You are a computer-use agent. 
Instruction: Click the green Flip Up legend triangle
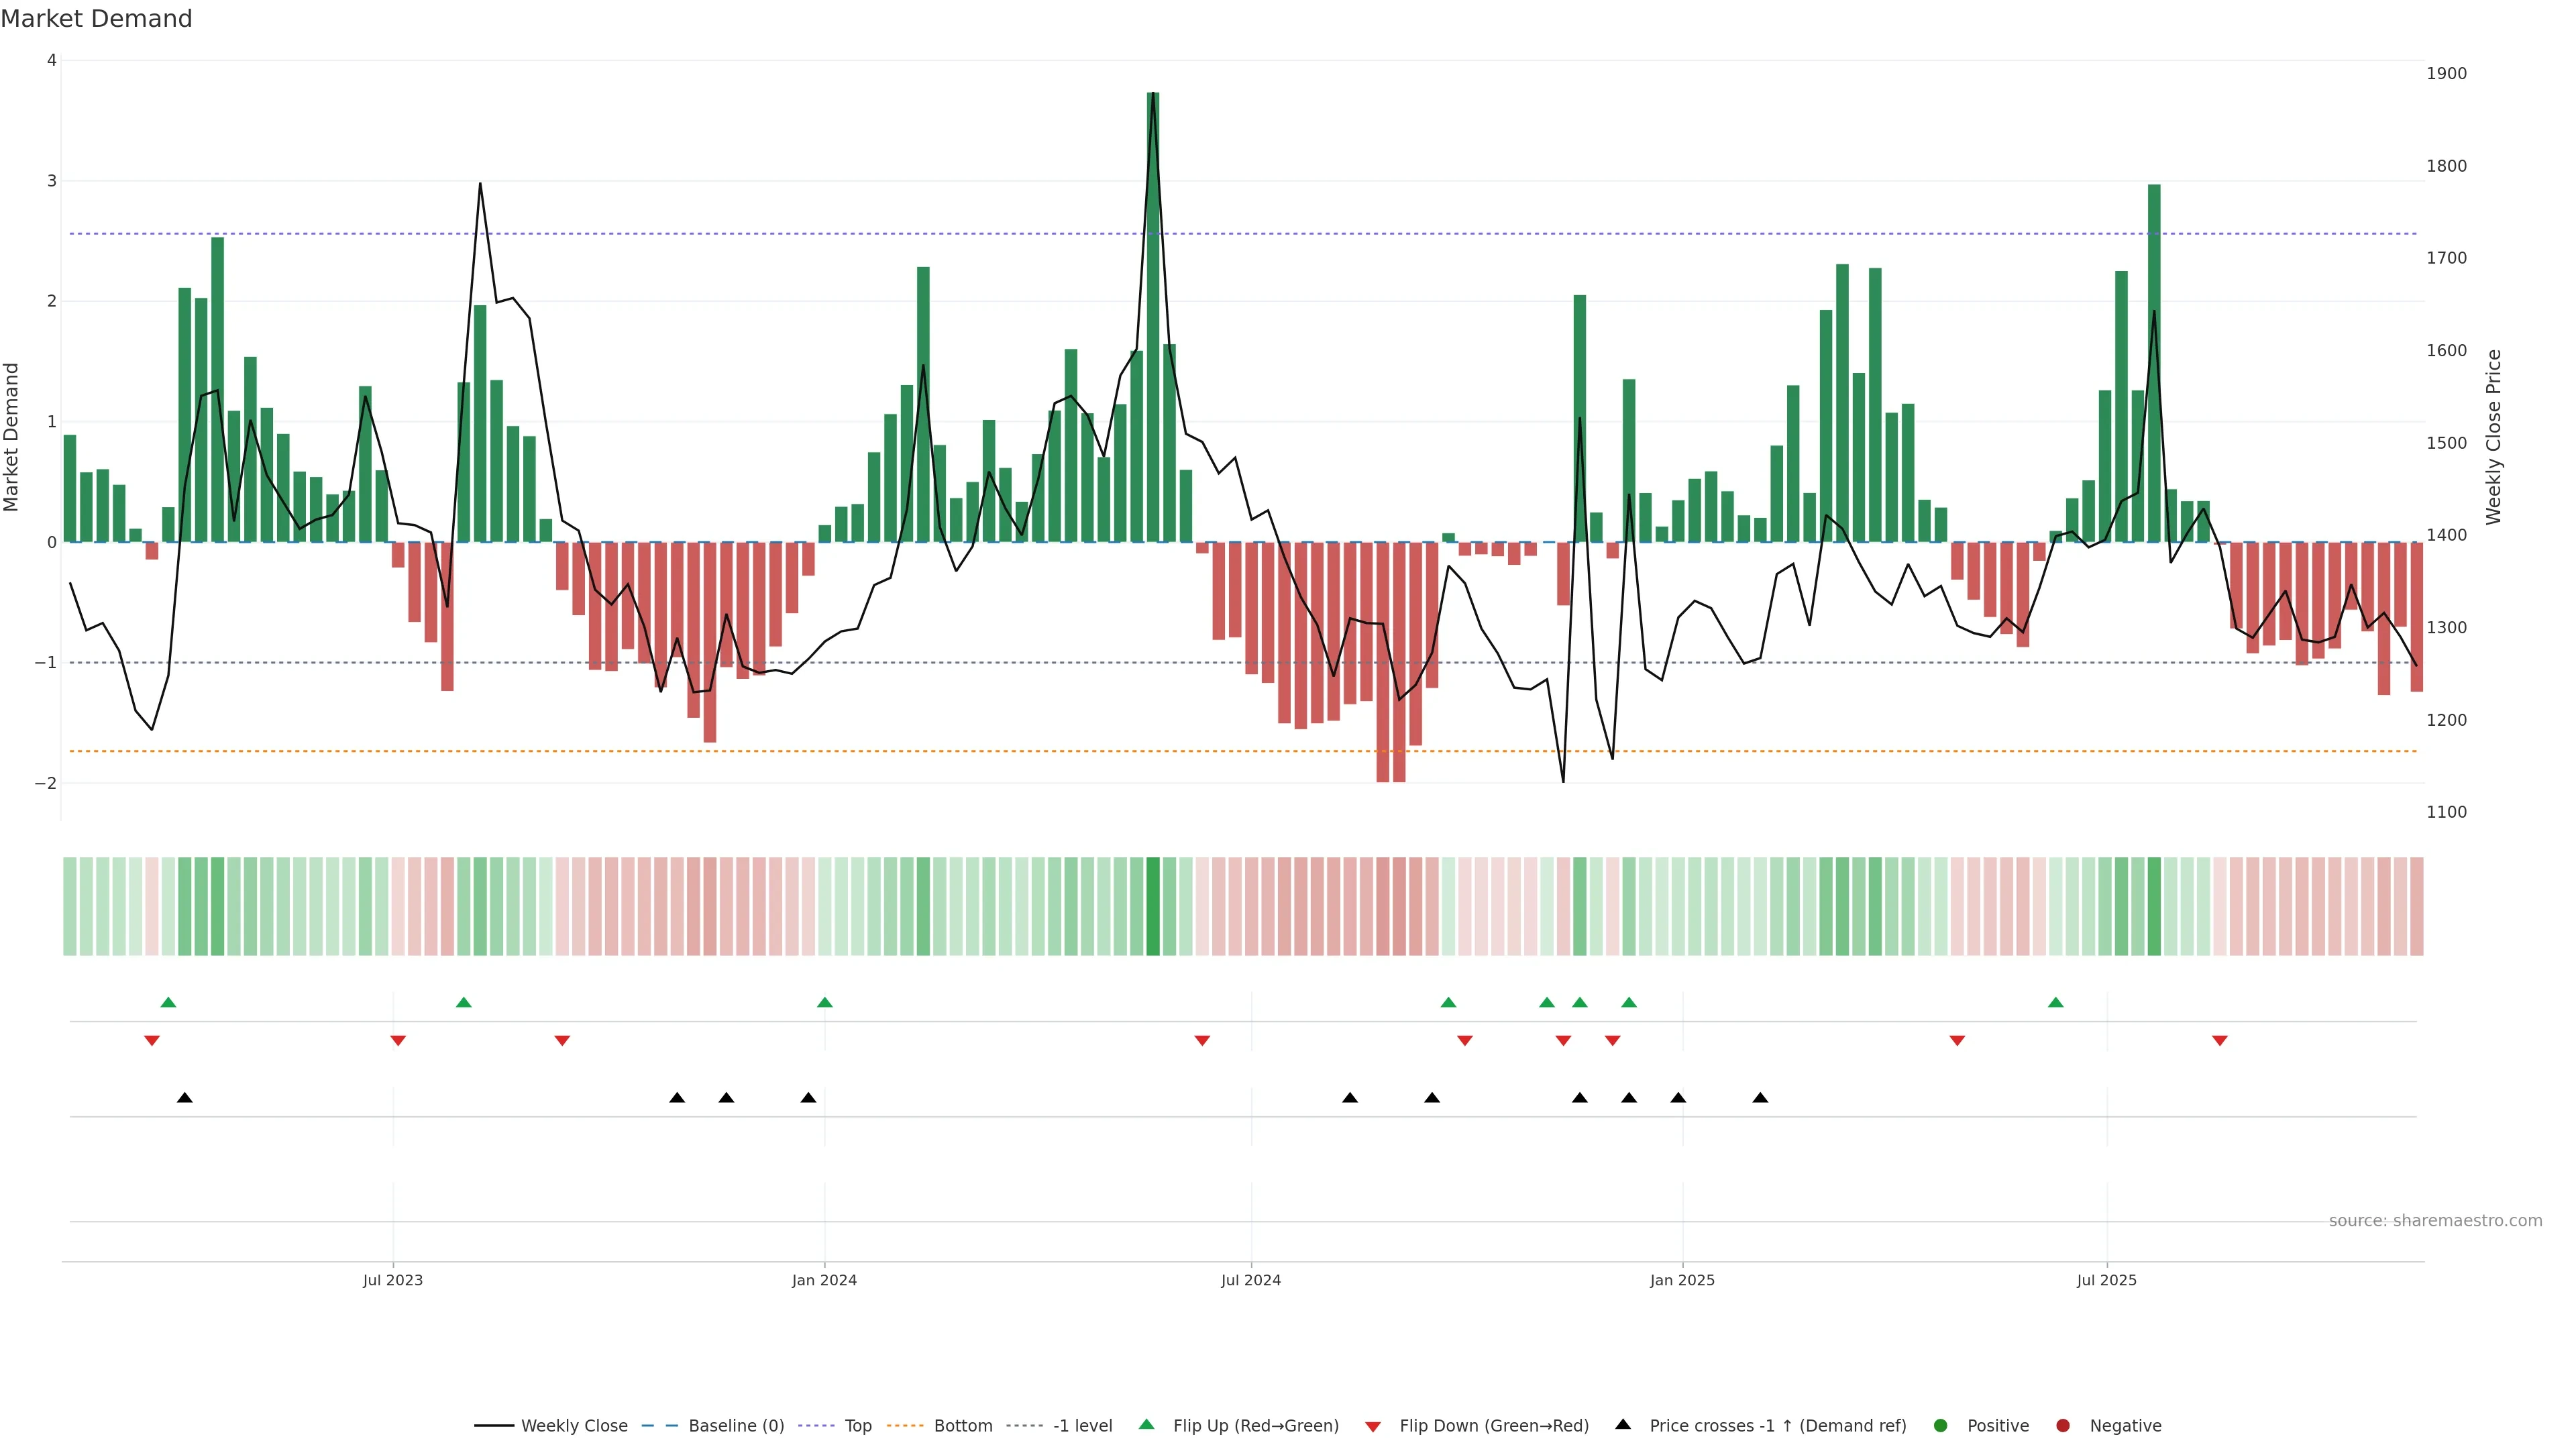[1147, 1424]
